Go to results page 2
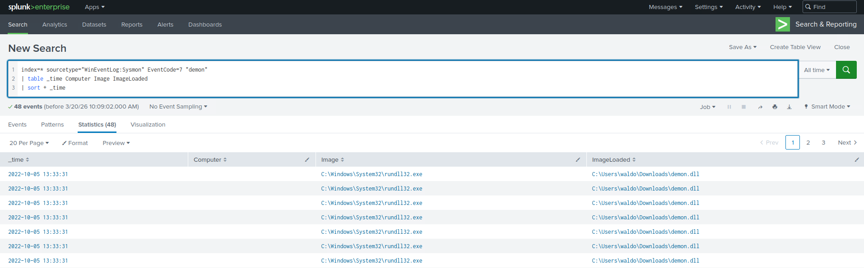The height and width of the screenshot is (268, 864). coord(808,143)
